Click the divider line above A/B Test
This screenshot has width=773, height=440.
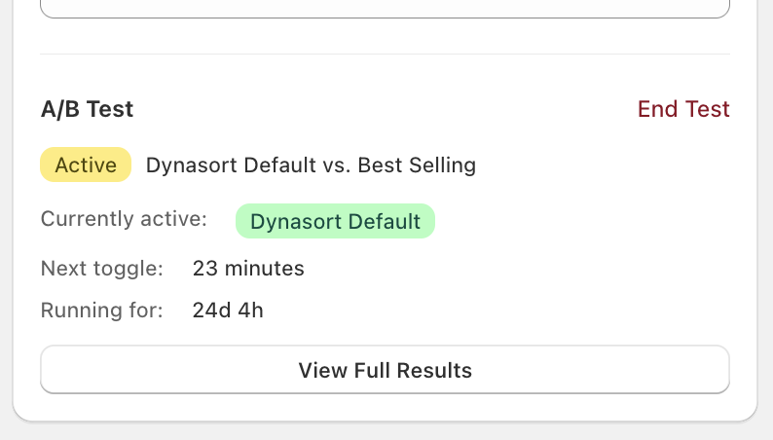click(x=385, y=54)
